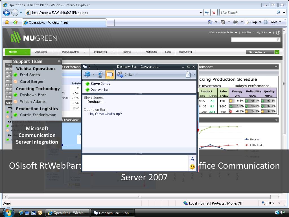Screen dimensions: 289x217
Task: Switch to Deshawn Barr taskbar button
Action: pyautogui.click(x=113, y=213)
